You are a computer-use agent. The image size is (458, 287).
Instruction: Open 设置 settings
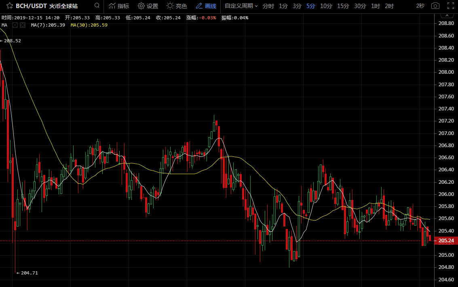point(148,6)
